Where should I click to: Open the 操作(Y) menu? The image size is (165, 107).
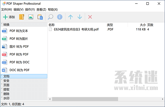click(30, 10)
